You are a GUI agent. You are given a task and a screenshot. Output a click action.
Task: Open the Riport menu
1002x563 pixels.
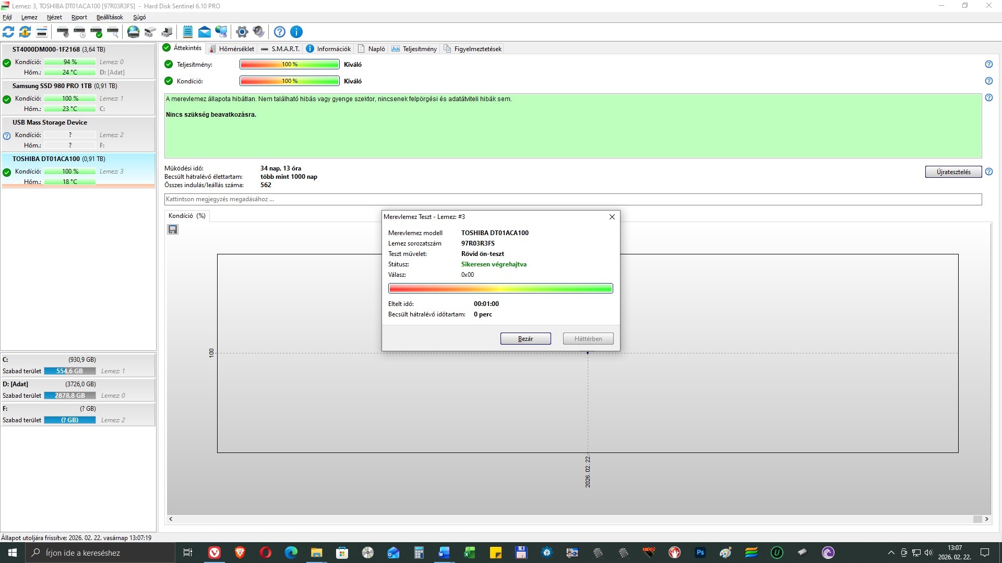coord(79,17)
